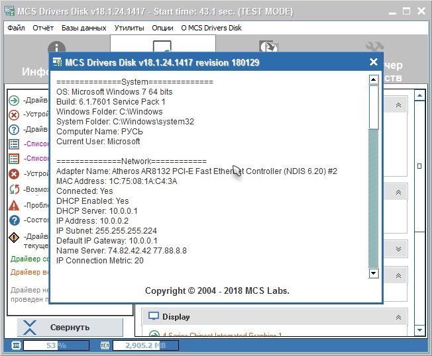Click the yellow diamond warning icon
The width and height of the screenshot is (432, 356).
coord(14,237)
